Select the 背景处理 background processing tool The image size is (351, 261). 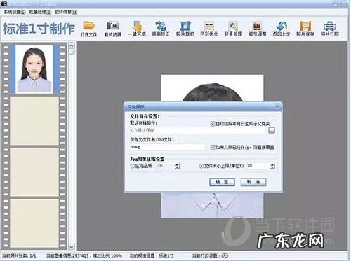[233, 29]
